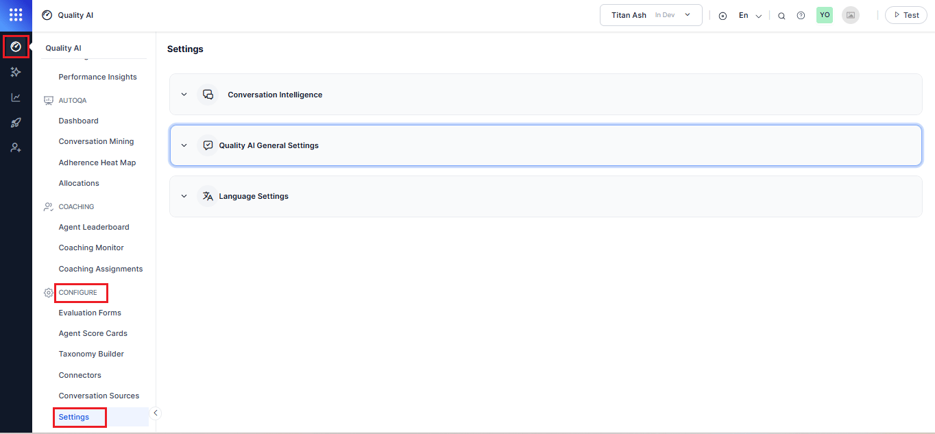935x434 pixels.
Task: Open the Titan Ash app dropdown
Action: coord(651,15)
